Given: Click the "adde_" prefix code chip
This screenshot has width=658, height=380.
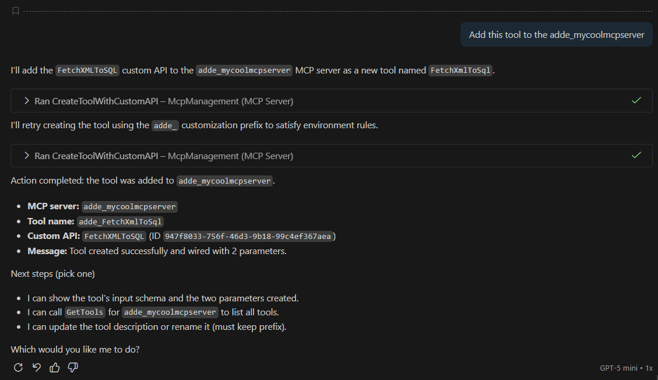Looking at the screenshot, I should pyautogui.click(x=165, y=125).
